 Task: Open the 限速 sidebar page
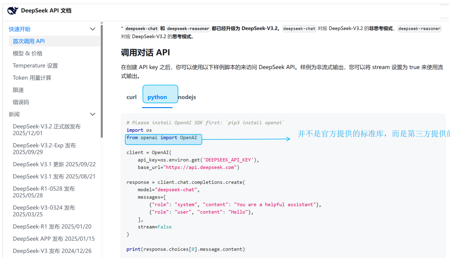coord(18,90)
